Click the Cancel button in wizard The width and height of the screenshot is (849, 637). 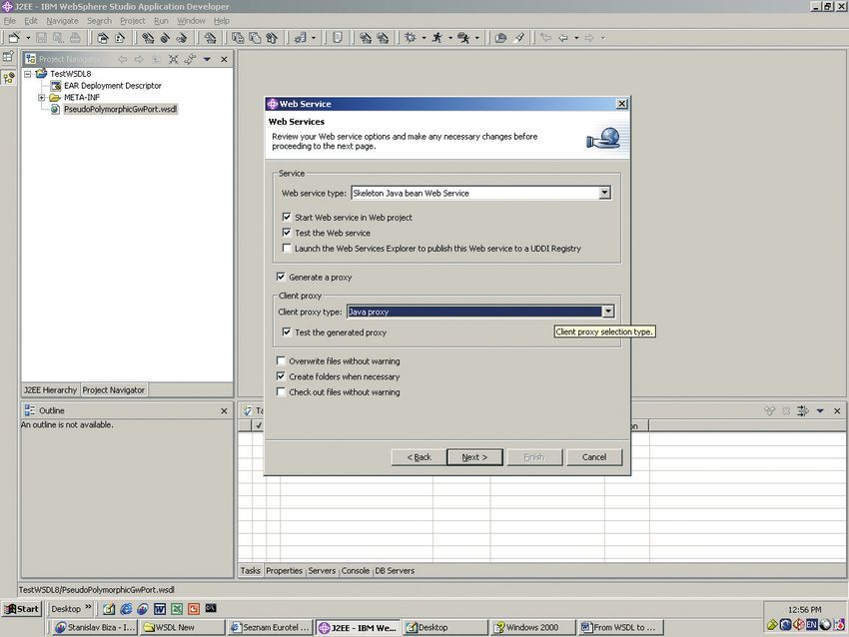point(594,457)
